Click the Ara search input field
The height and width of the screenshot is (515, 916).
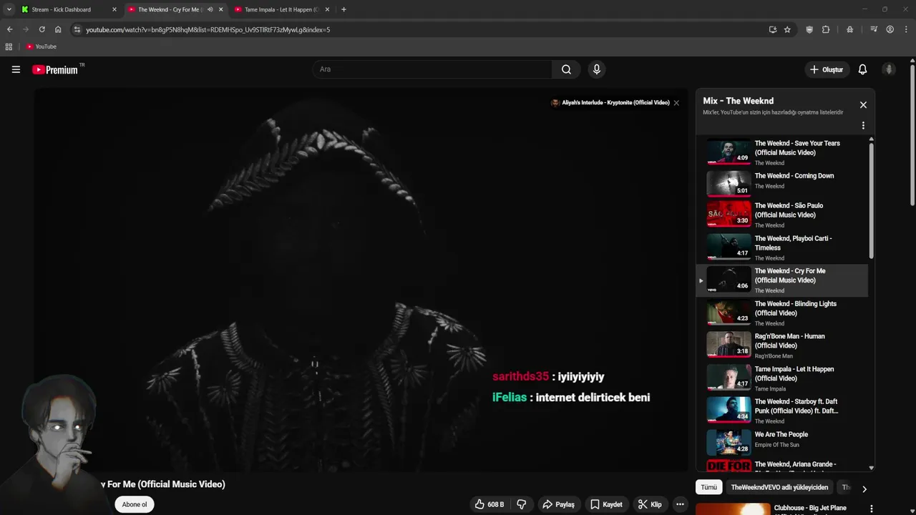point(432,69)
